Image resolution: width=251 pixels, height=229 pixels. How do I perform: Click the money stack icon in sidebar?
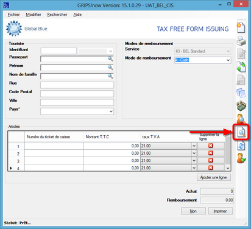[x=241, y=106]
